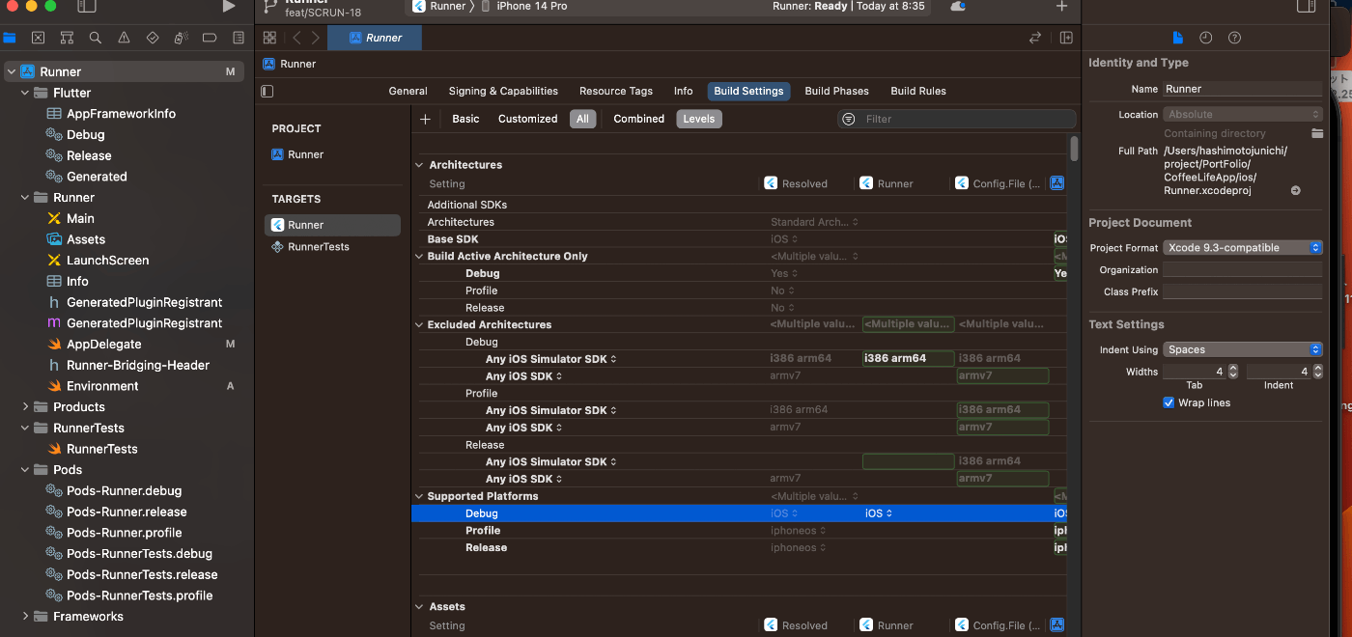Expand the Products group
This screenshot has width=1352, height=637.
(x=25, y=406)
